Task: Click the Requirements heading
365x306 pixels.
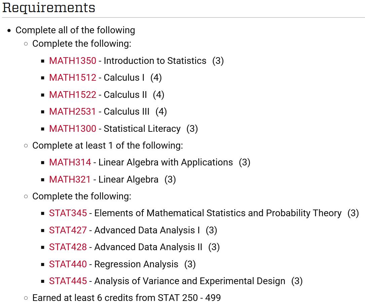Action: point(49,8)
